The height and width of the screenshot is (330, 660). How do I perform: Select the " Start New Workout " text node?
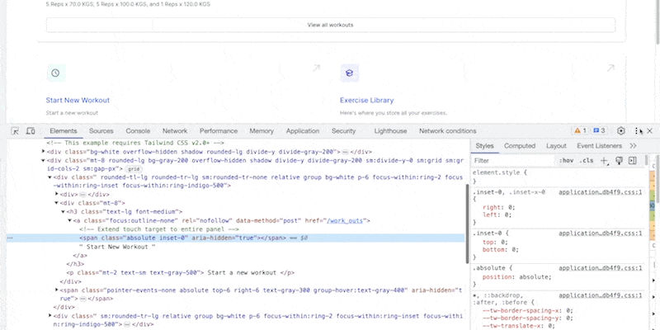(117, 247)
